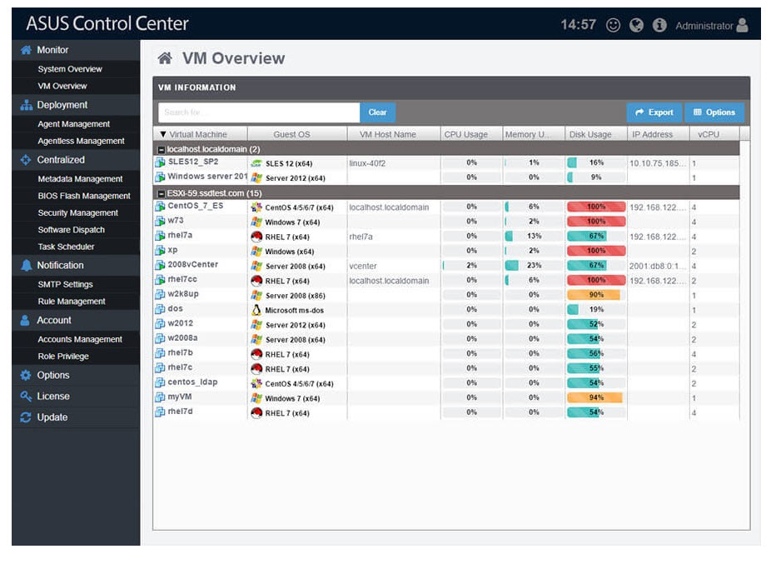The image size is (771, 564).
Task: Click the 23% memory bar for 2008vCenter
Action: 534,265
